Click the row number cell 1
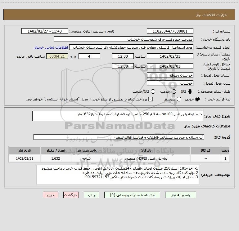Screen dimensions: 239x231 coord(225,158)
